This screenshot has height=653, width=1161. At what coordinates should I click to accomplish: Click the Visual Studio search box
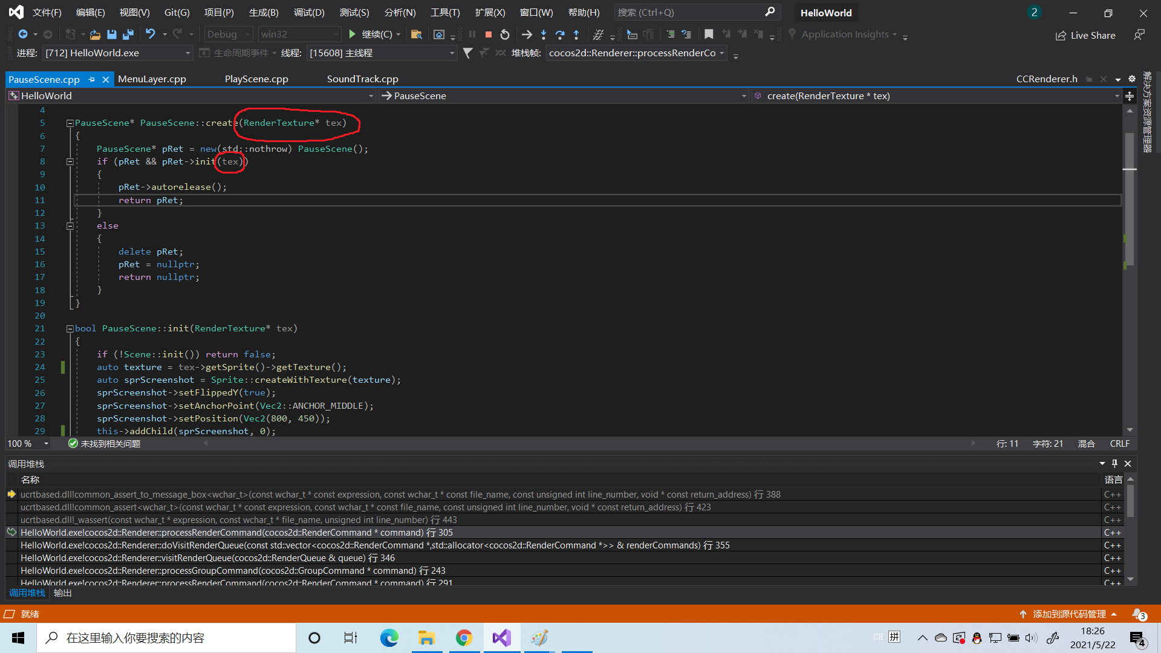click(x=689, y=12)
